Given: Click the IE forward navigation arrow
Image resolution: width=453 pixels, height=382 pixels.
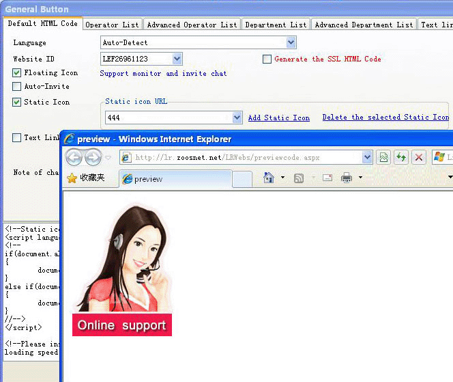Looking at the screenshot, I should coord(93,157).
